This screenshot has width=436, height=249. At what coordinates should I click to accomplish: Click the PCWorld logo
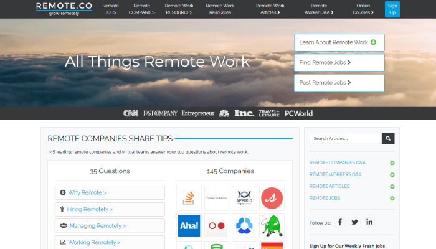[x=298, y=113]
